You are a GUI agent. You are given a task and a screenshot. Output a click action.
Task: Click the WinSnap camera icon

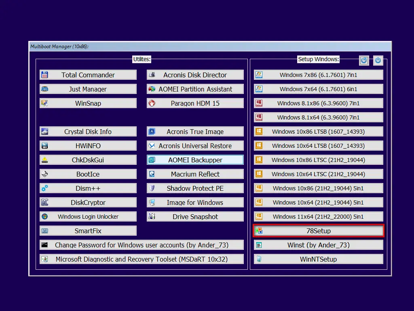(x=44, y=103)
